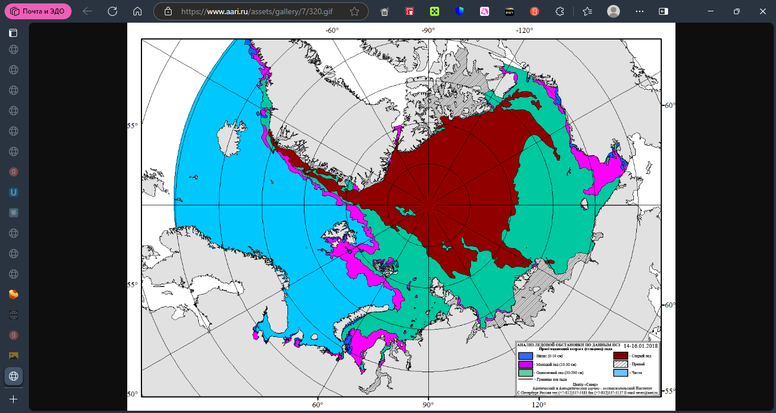
Task: Toggle the sidebar panel button in the toolbar
Action: [663, 11]
